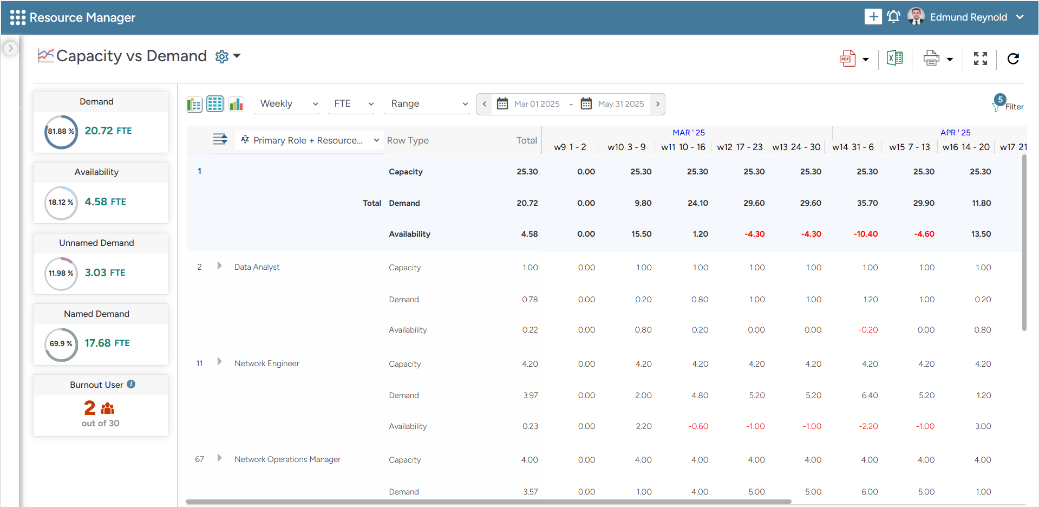Switch to bar chart view
Image resolution: width=1039 pixels, height=507 pixels.
(236, 104)
